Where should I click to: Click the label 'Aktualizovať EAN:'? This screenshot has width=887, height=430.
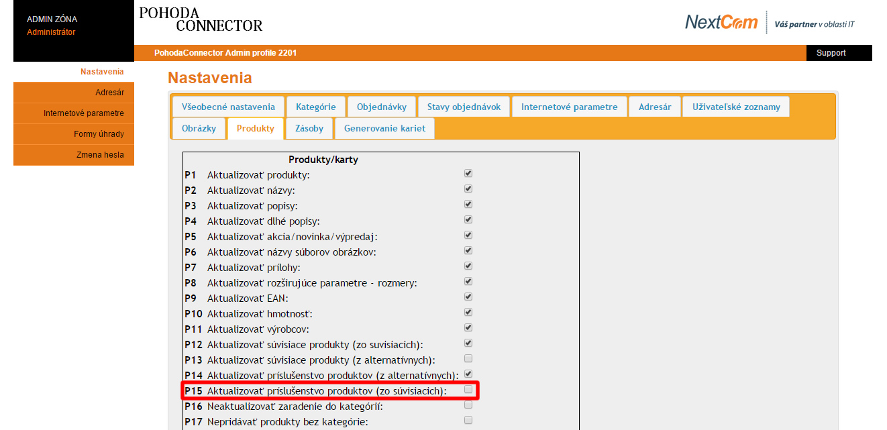pyautogui.click(x=248, y=299)
